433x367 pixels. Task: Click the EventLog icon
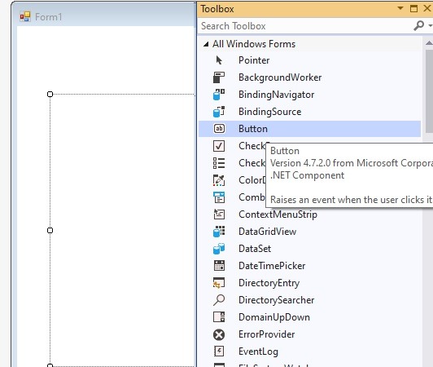point(219,352)
